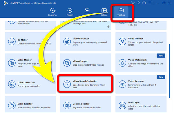Screen dimensions: 174x113
Task: Open Video Cropper tool title
Action: pos(80,61)
